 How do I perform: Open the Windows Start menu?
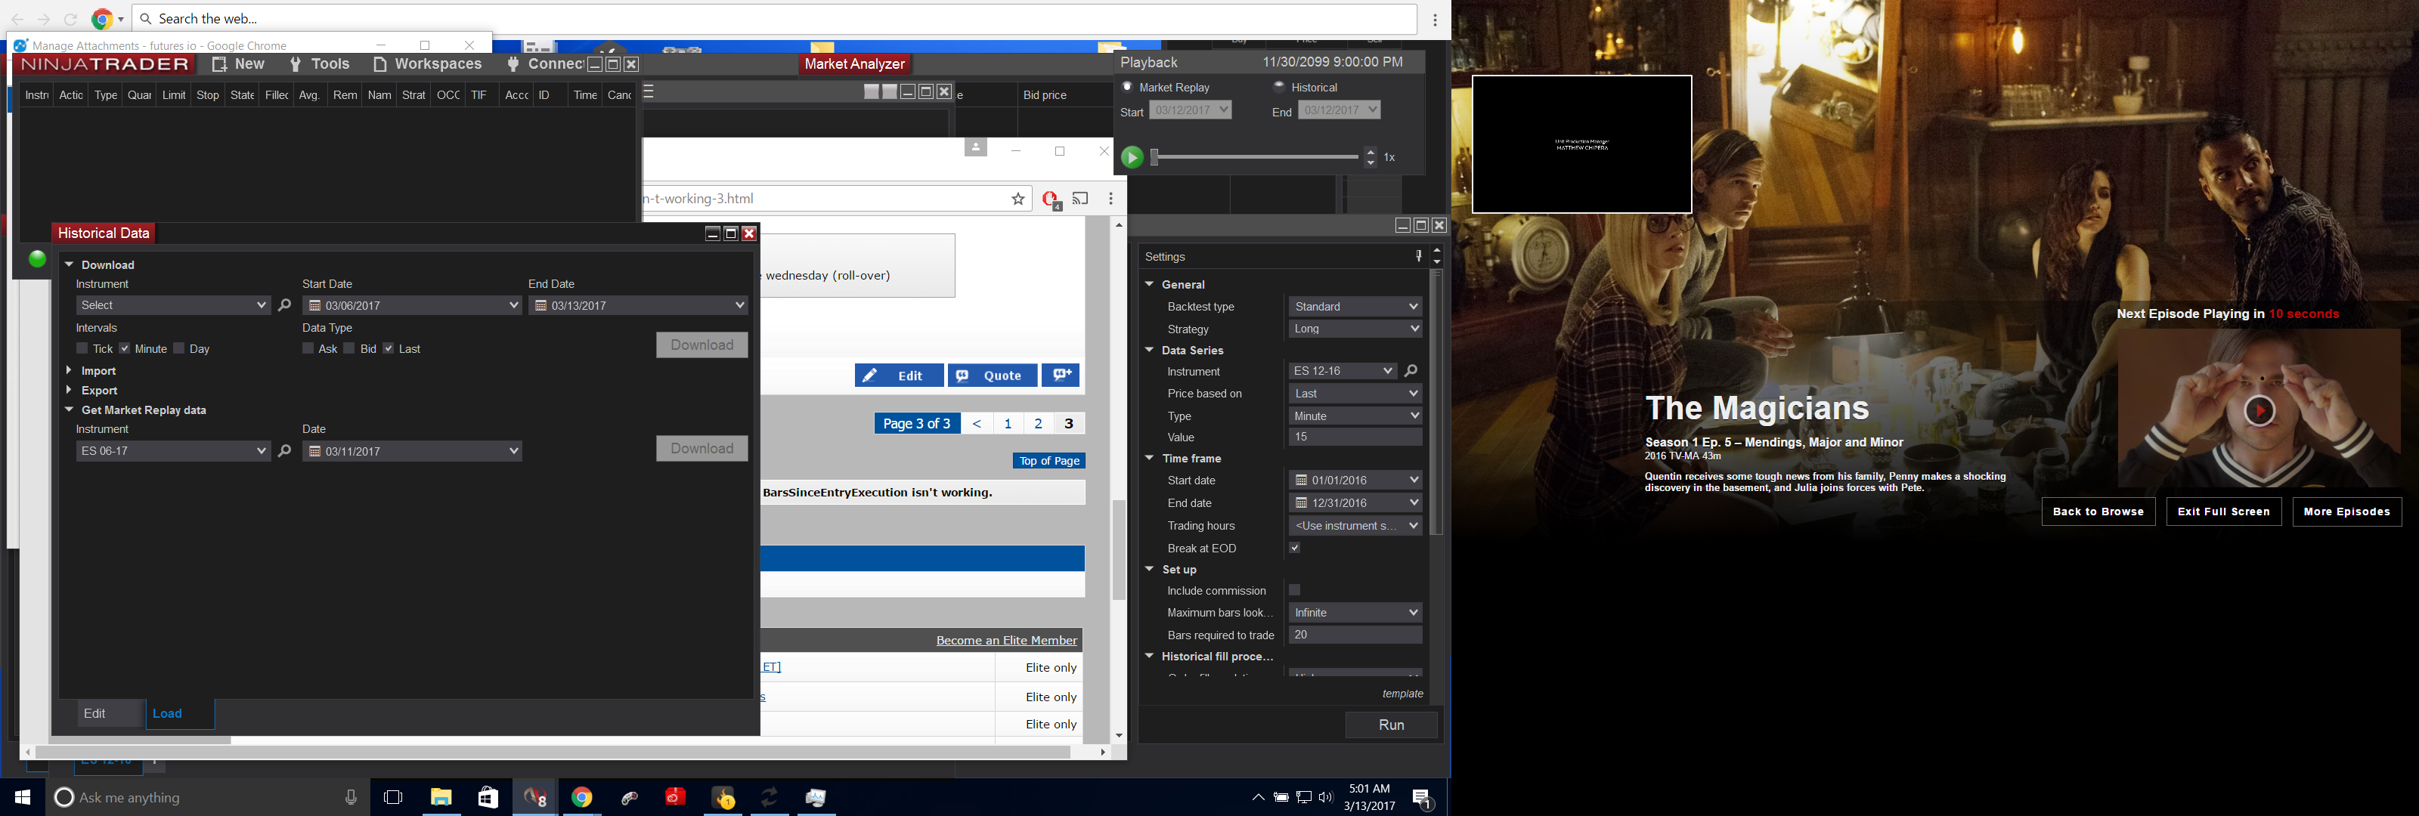[23, 797]
